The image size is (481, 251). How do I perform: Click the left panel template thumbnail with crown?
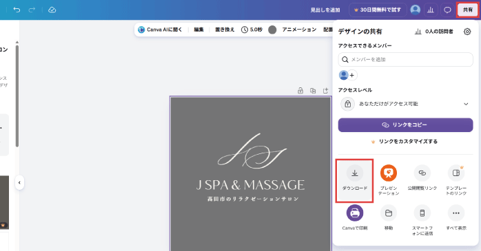[x=4, y=202]
